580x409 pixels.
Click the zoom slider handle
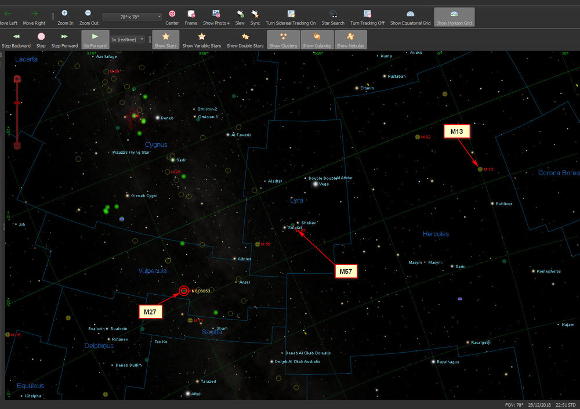click(x=17, y=103)
